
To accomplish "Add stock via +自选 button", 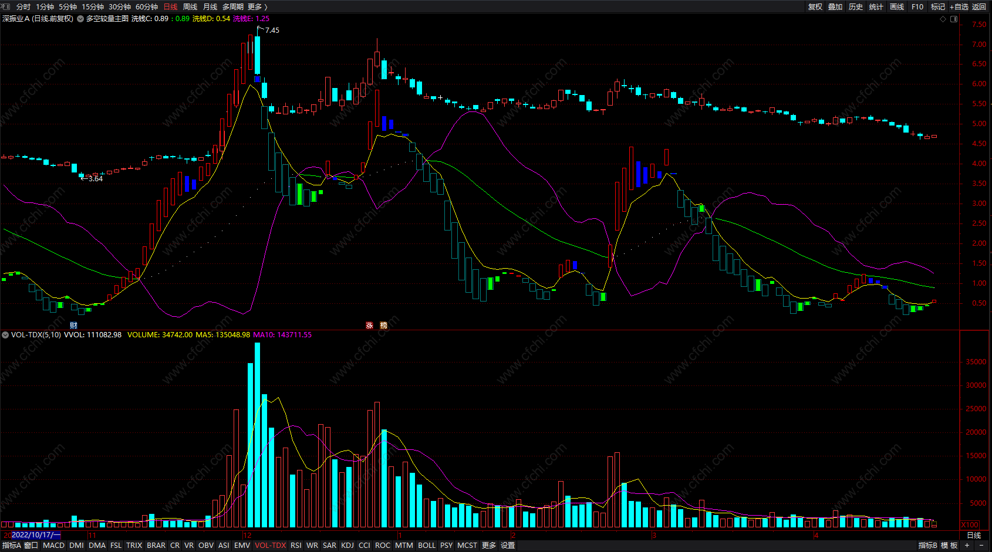I will [x=959, y=7].
